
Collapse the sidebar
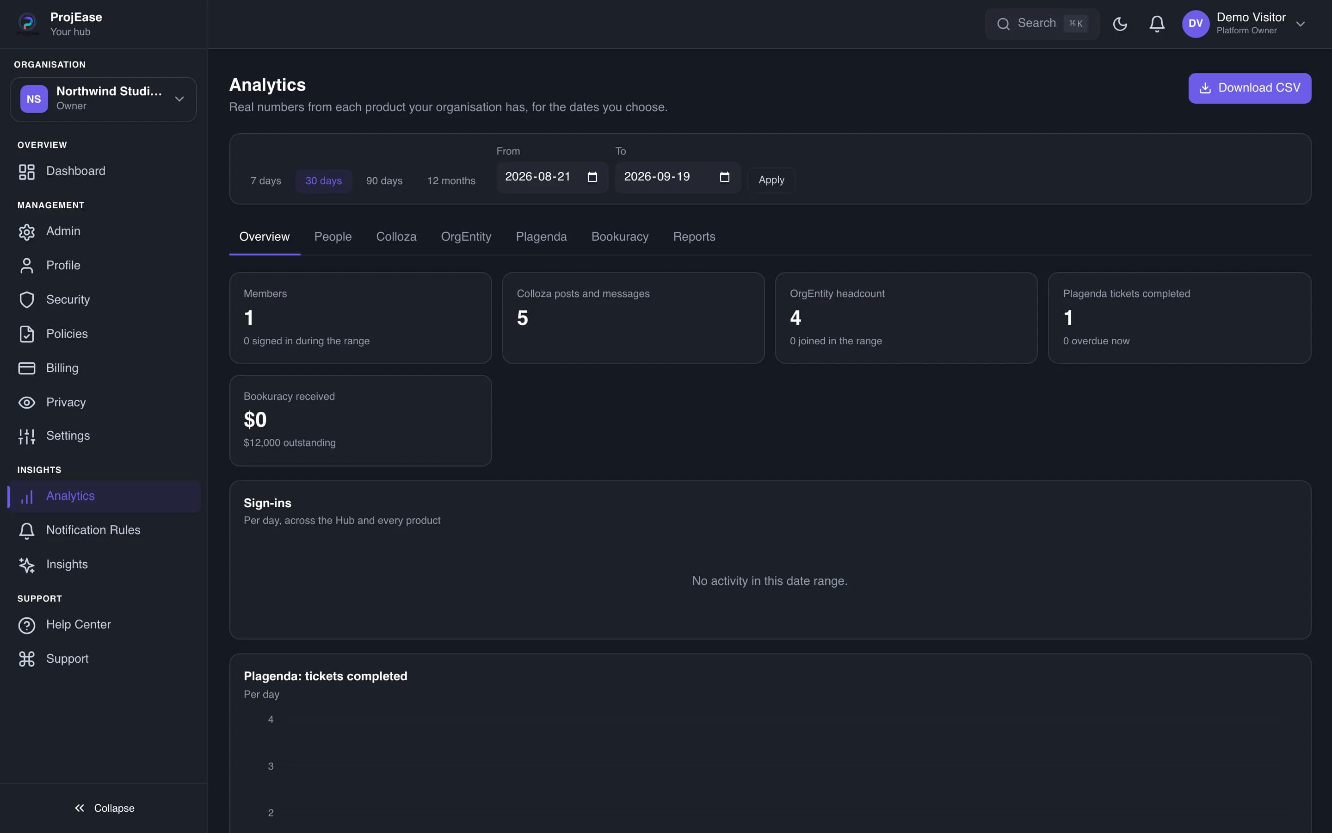[104, 808]
